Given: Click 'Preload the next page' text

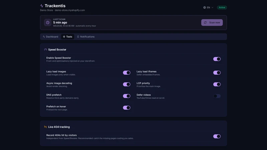Looking at the screenshot, I should click(57, 110).
